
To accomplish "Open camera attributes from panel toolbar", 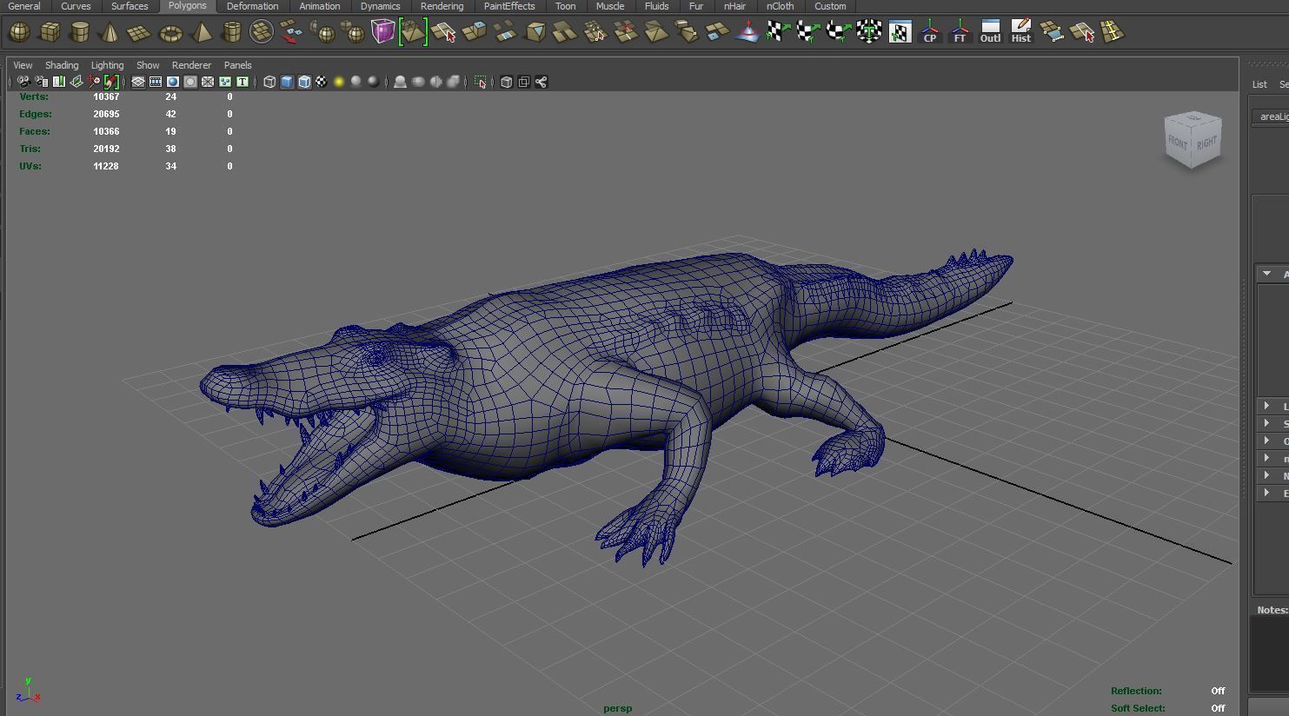I will [41, 82].
